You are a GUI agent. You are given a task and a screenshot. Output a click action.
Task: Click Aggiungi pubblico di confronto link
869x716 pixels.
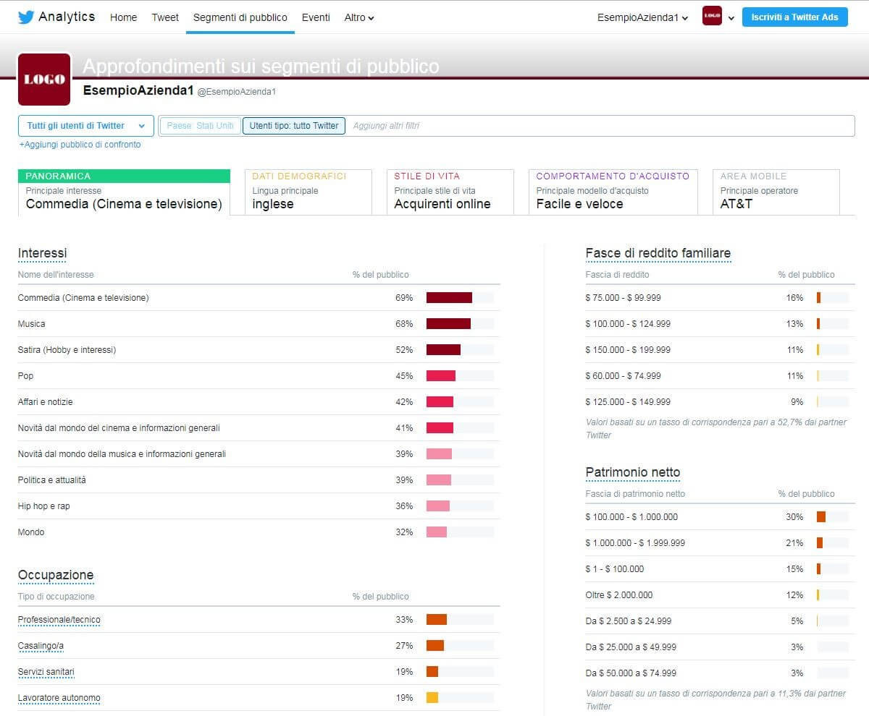[x=80, y=145]
